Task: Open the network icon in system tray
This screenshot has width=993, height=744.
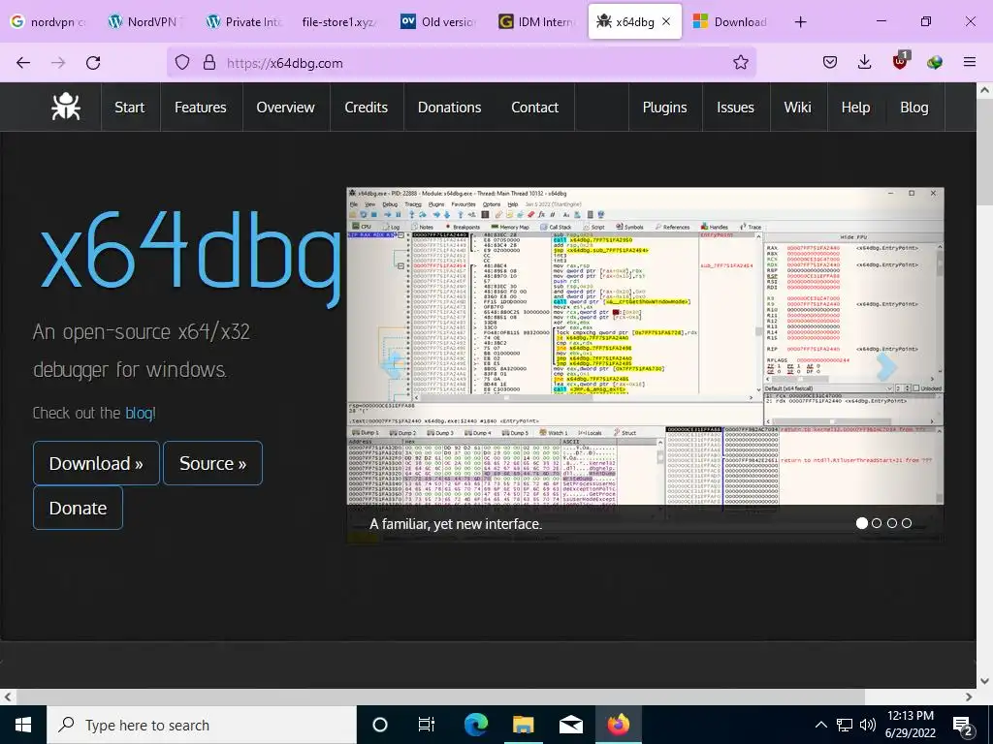Action: 845,725
